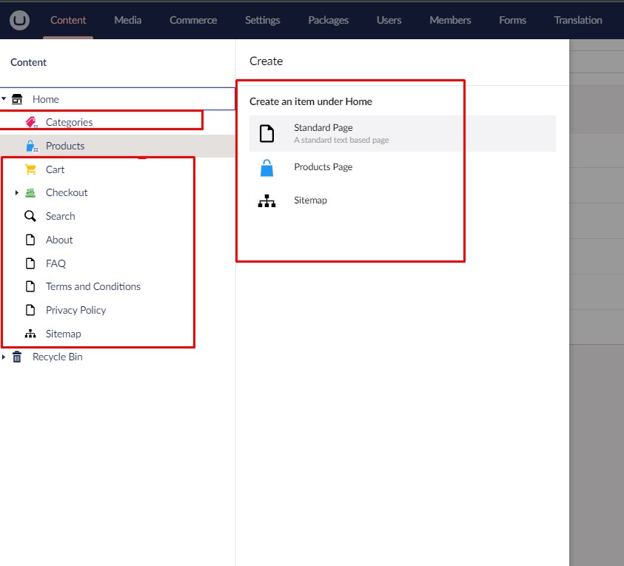Expand the Checkout tree node
624x566 pixels.
point(17,192)
